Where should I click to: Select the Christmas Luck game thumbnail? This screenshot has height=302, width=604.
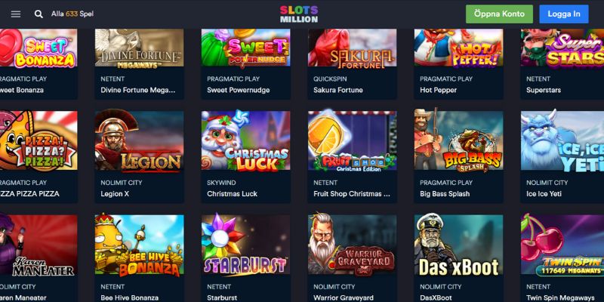click(x=246, y=140)
